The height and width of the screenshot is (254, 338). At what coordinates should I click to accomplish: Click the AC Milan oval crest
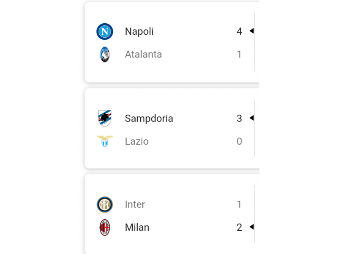[105, 227]
